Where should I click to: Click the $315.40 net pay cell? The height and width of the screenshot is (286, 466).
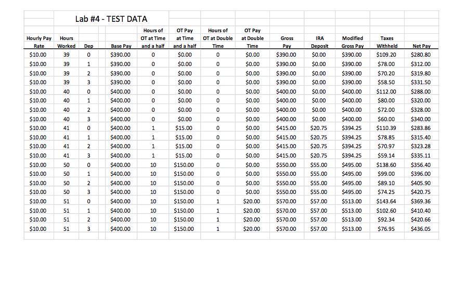(421, 137)
